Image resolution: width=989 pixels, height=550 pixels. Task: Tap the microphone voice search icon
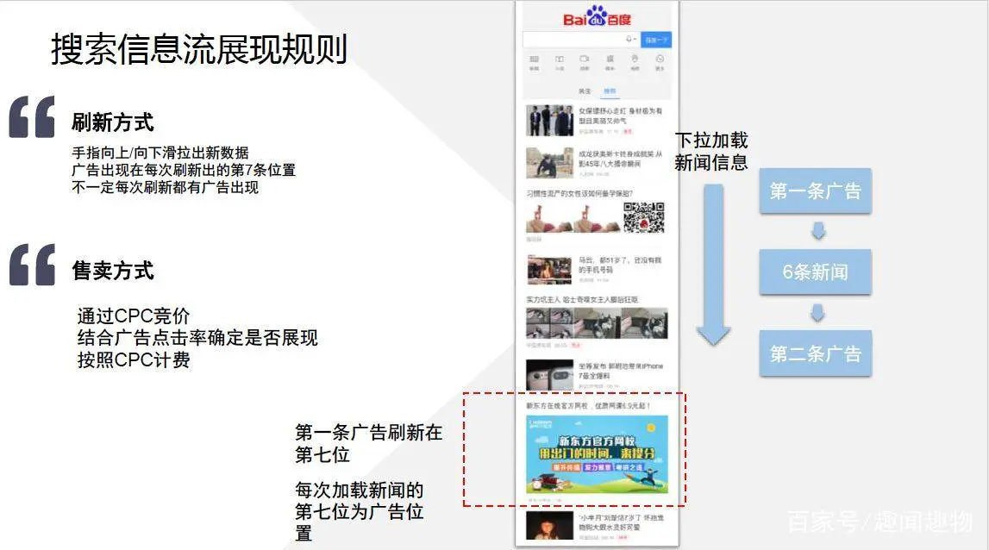click(629, 40)
